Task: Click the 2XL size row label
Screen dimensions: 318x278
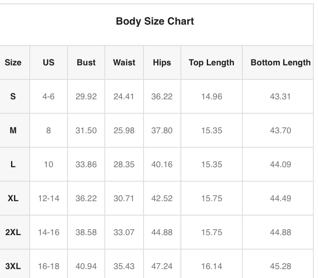Action: point(13,232)
